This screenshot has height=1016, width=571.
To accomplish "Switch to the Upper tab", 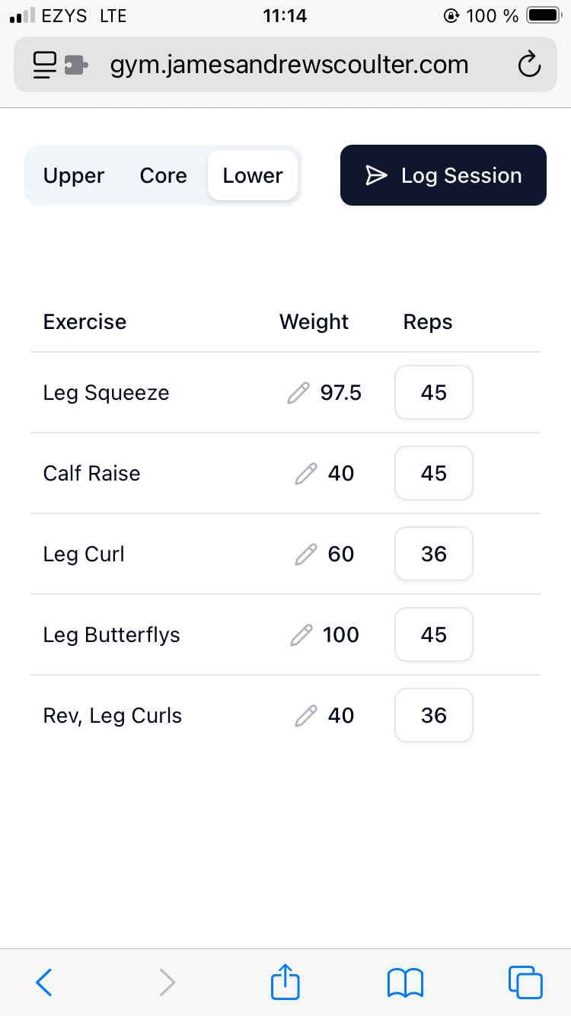I will click(x=74, y=175).
